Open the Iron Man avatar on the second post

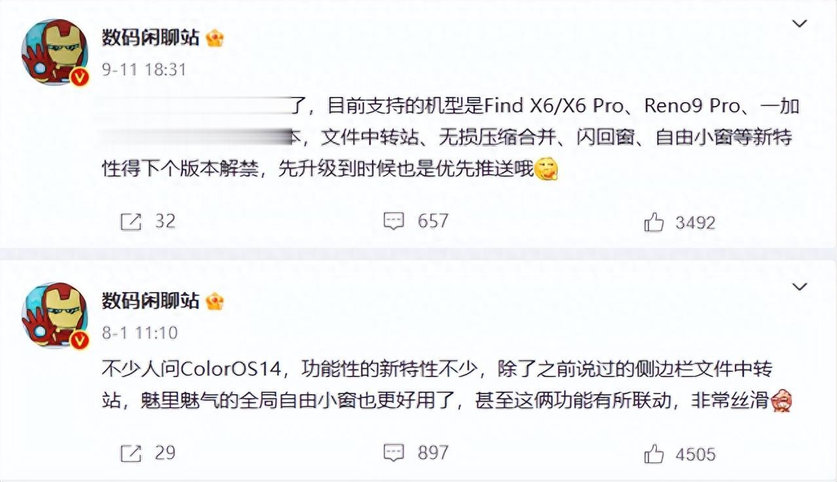(x=55, y=316)
